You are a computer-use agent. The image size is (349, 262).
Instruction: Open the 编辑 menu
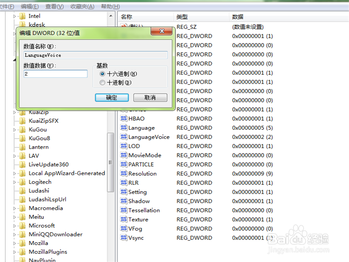pos(29,6)
